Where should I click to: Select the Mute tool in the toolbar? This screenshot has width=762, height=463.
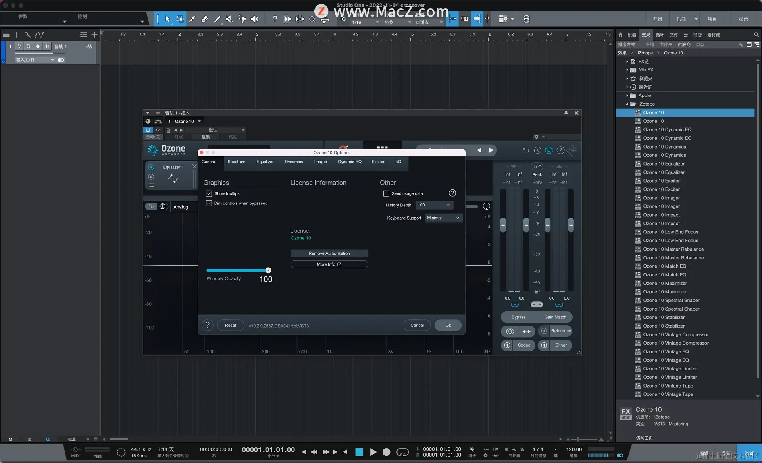(x=229, y=19)
